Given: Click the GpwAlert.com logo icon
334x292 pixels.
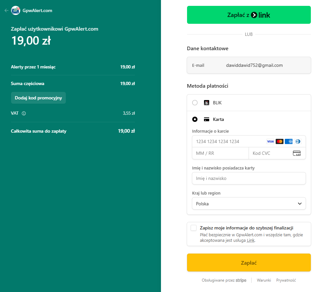Looking at the screenshot, I should pos(16,10).
